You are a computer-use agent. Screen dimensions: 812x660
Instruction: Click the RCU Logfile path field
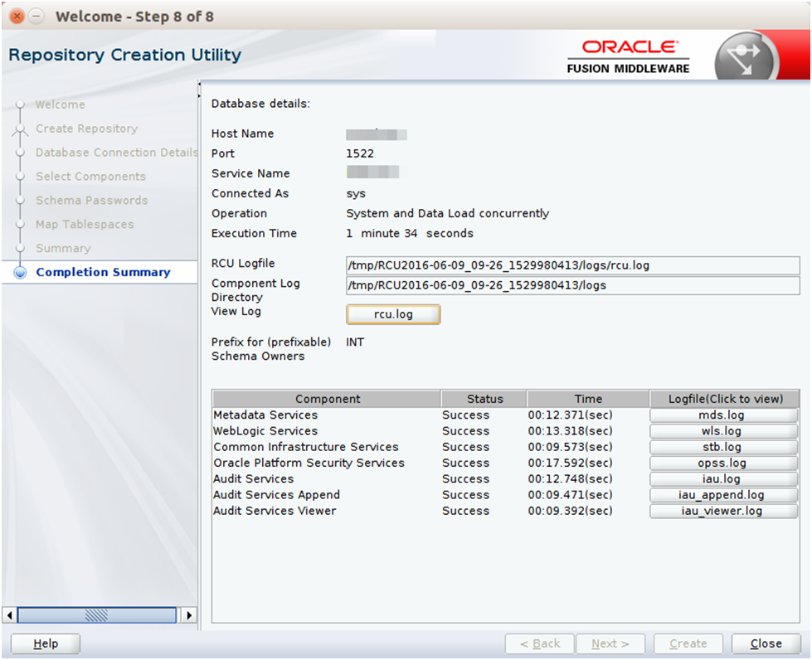(x=573, y=265)
